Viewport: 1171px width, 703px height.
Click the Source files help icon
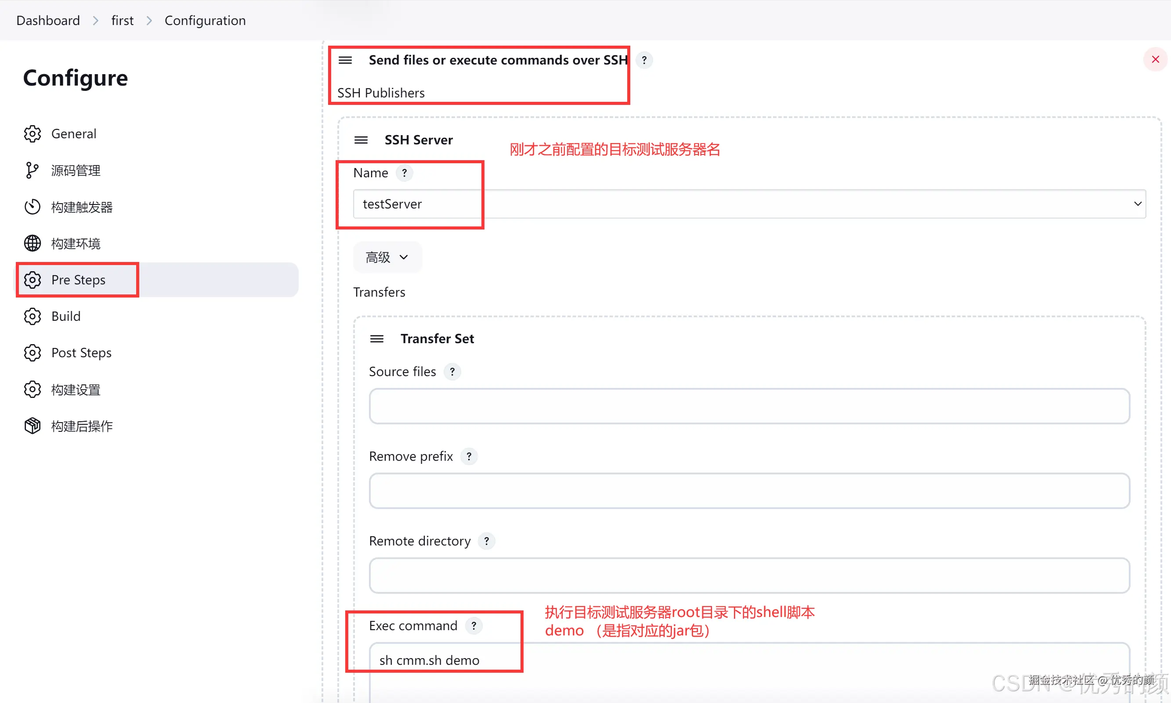point(452,372)
